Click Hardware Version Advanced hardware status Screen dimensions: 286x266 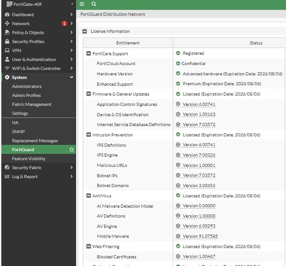pyautogui.click(x=233, y=74)
